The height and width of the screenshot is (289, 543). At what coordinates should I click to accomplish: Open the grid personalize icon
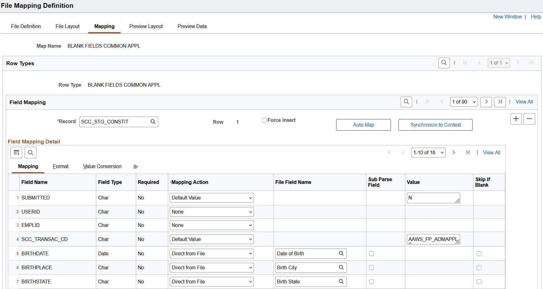tap(17, 153)
